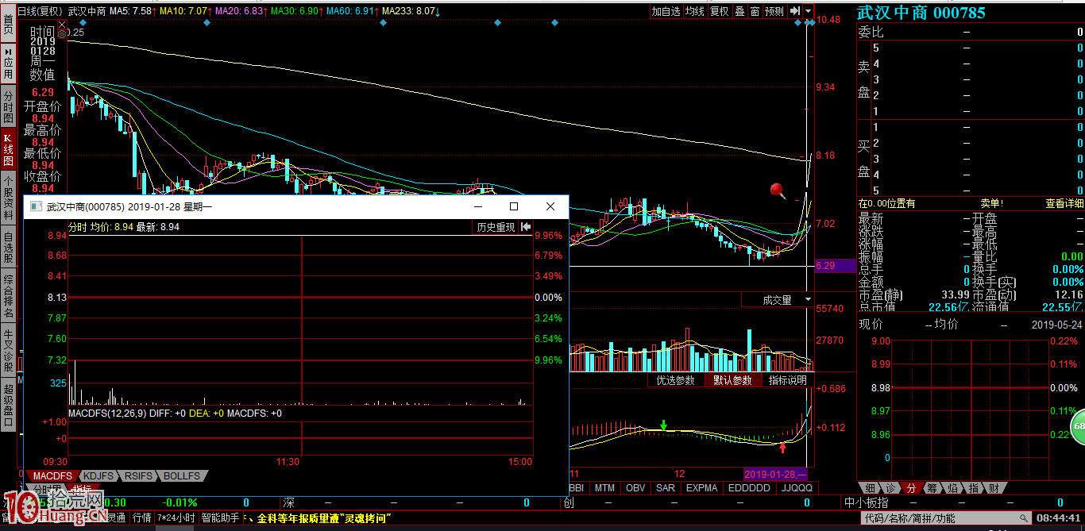The width and height of the screenshot is (1085, 531).
Task: Click the 焰 panel tab
Action: click(x=953, y=487)
